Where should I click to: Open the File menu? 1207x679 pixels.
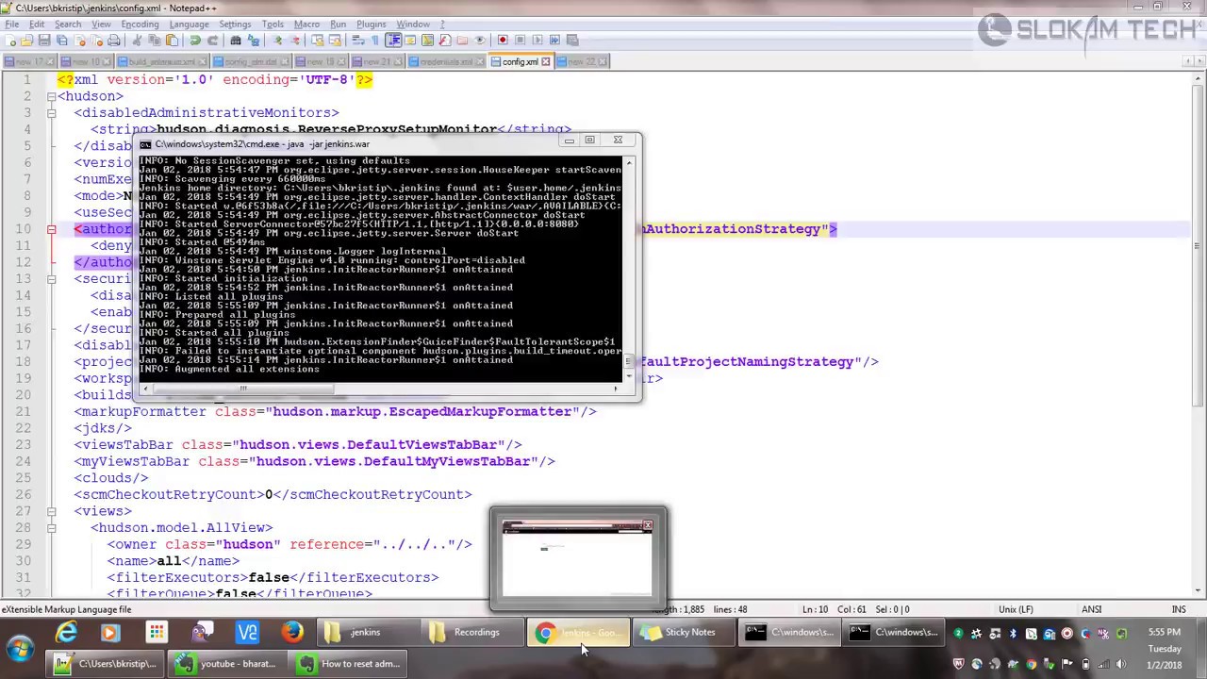tap(12, 24)
